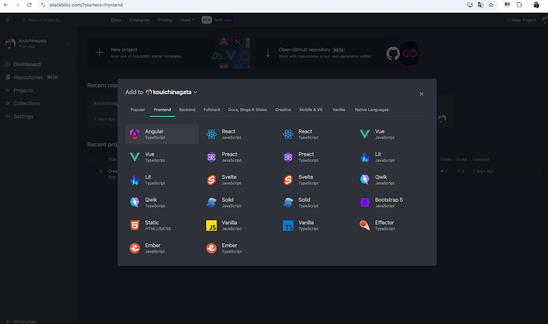Go to Dashboard in the sidebar
548x324 pixels.
click(x=37, y=64)
